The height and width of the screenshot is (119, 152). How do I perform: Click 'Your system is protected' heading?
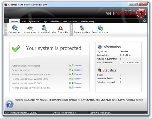pyautogui.click(x=54, y=48)
